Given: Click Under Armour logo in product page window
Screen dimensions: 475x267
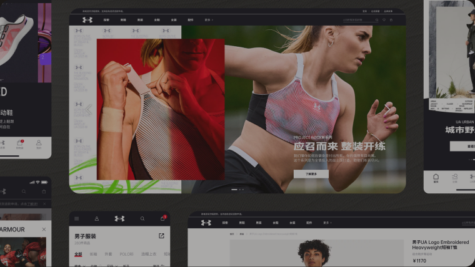Looking at the screenshot, I should [x=206, y=223].
